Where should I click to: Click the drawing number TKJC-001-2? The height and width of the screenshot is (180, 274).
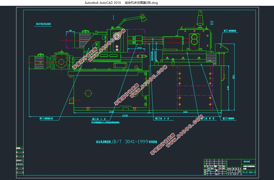[x=249, y=172]
